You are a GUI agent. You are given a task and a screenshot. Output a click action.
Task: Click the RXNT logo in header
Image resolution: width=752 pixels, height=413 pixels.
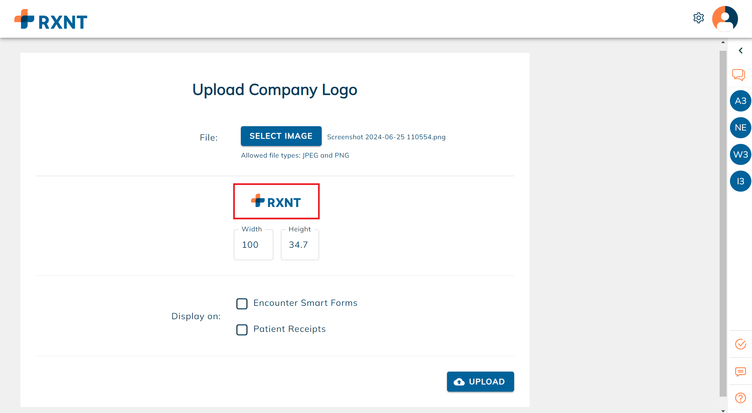click(51, 19)
